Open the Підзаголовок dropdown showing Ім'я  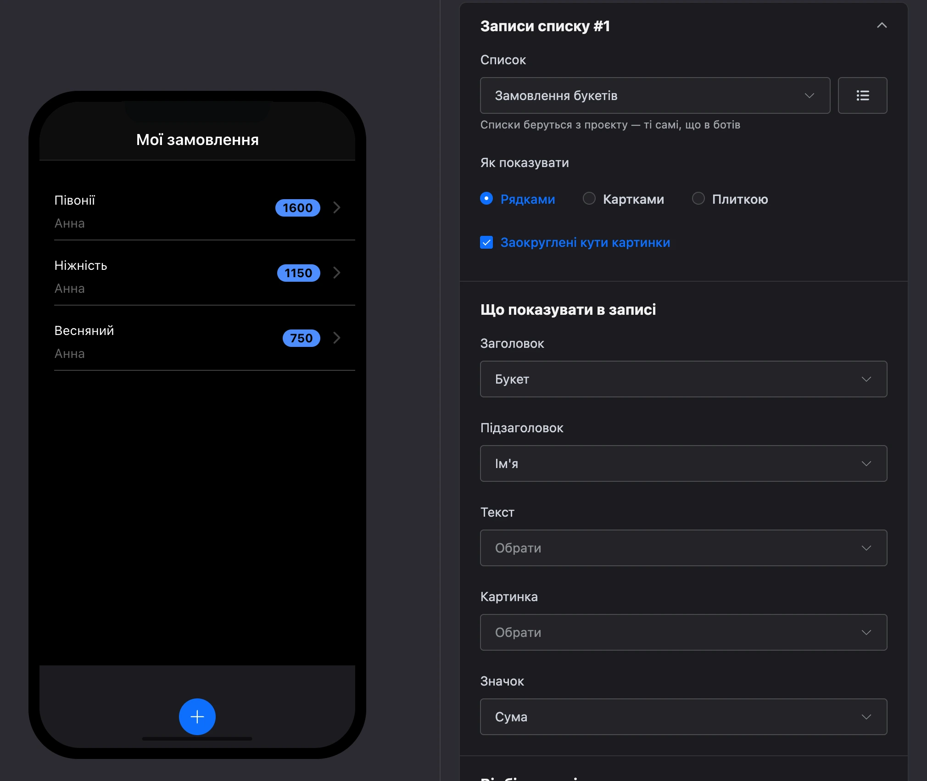(x=683, y=463)
